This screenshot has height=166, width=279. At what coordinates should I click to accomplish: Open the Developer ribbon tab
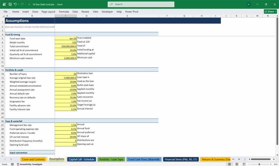[107, 11]
